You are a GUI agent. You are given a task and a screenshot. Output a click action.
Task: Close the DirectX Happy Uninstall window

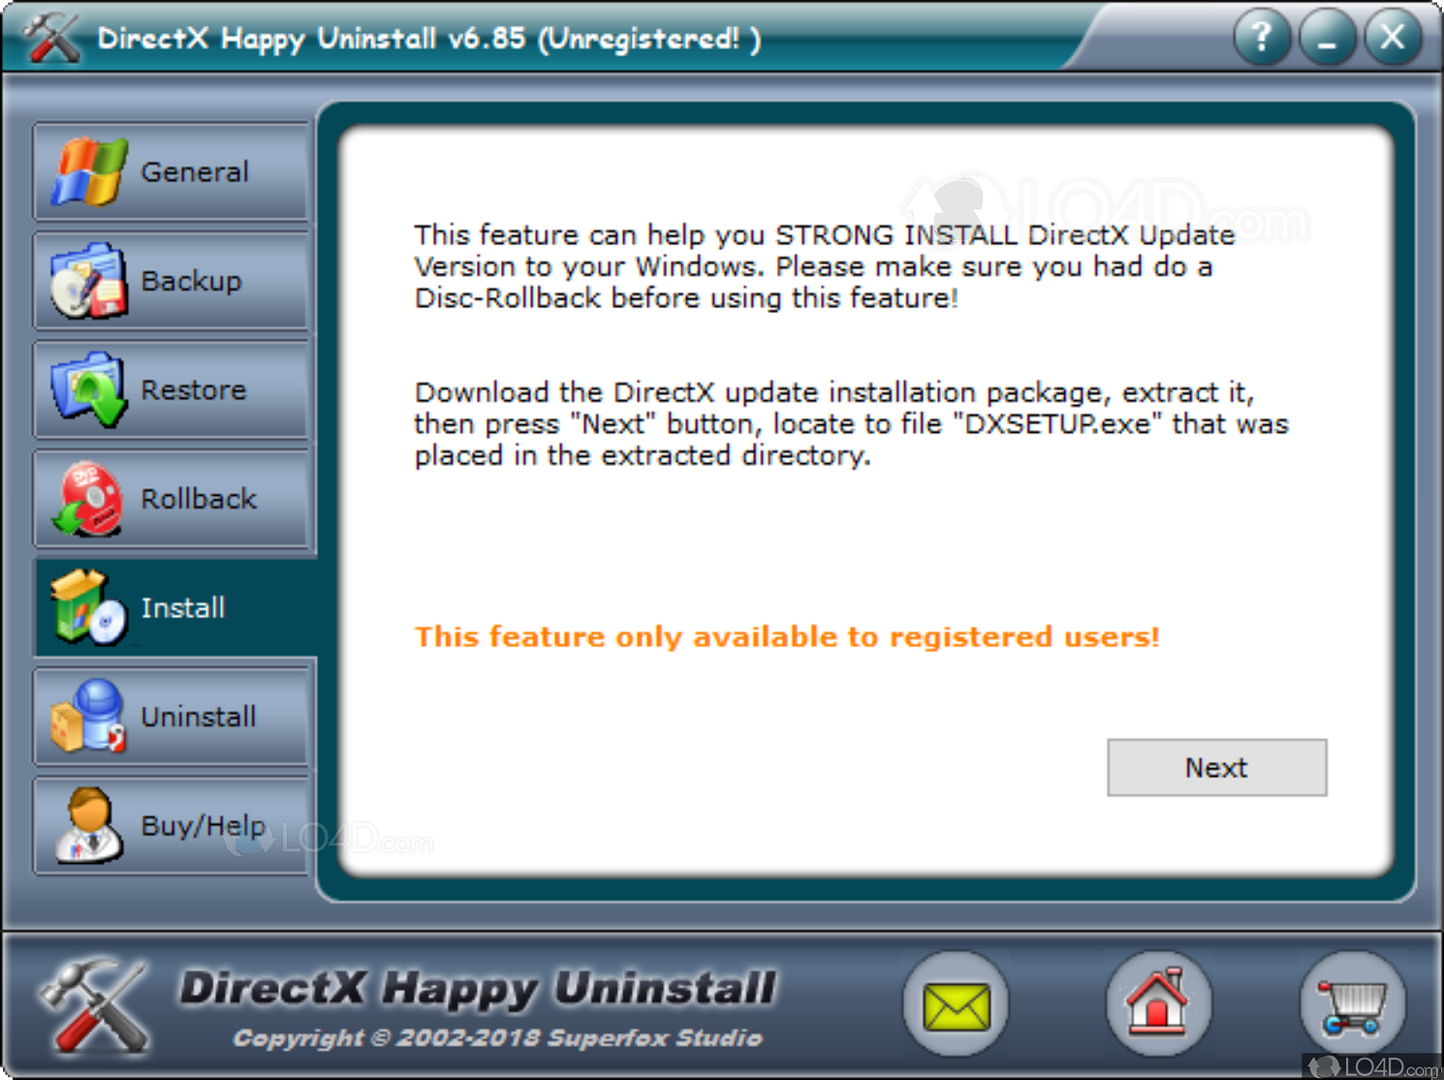pos(1394,38)
